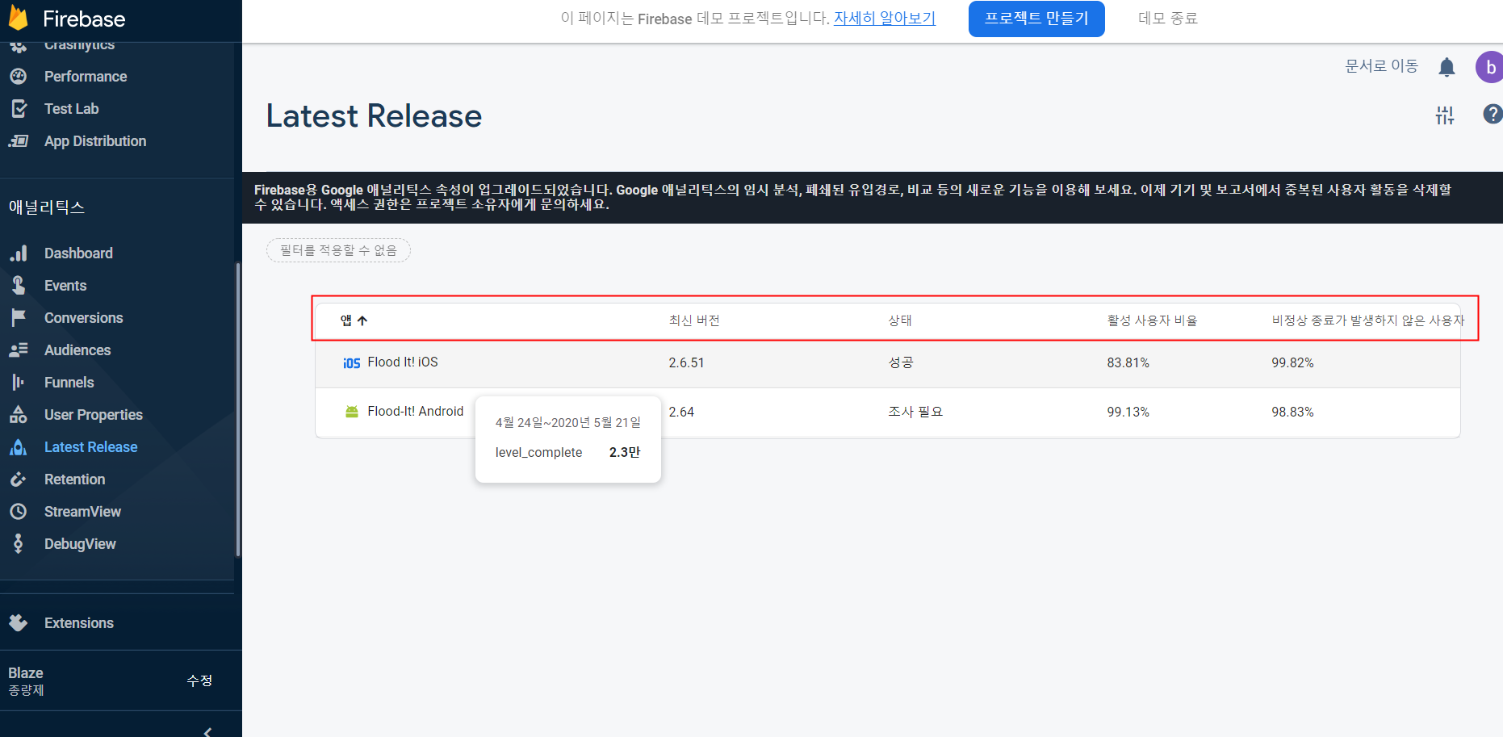Click the Dashboard bar chart icon
This screenshot has width=1503, height=737.
18,253
